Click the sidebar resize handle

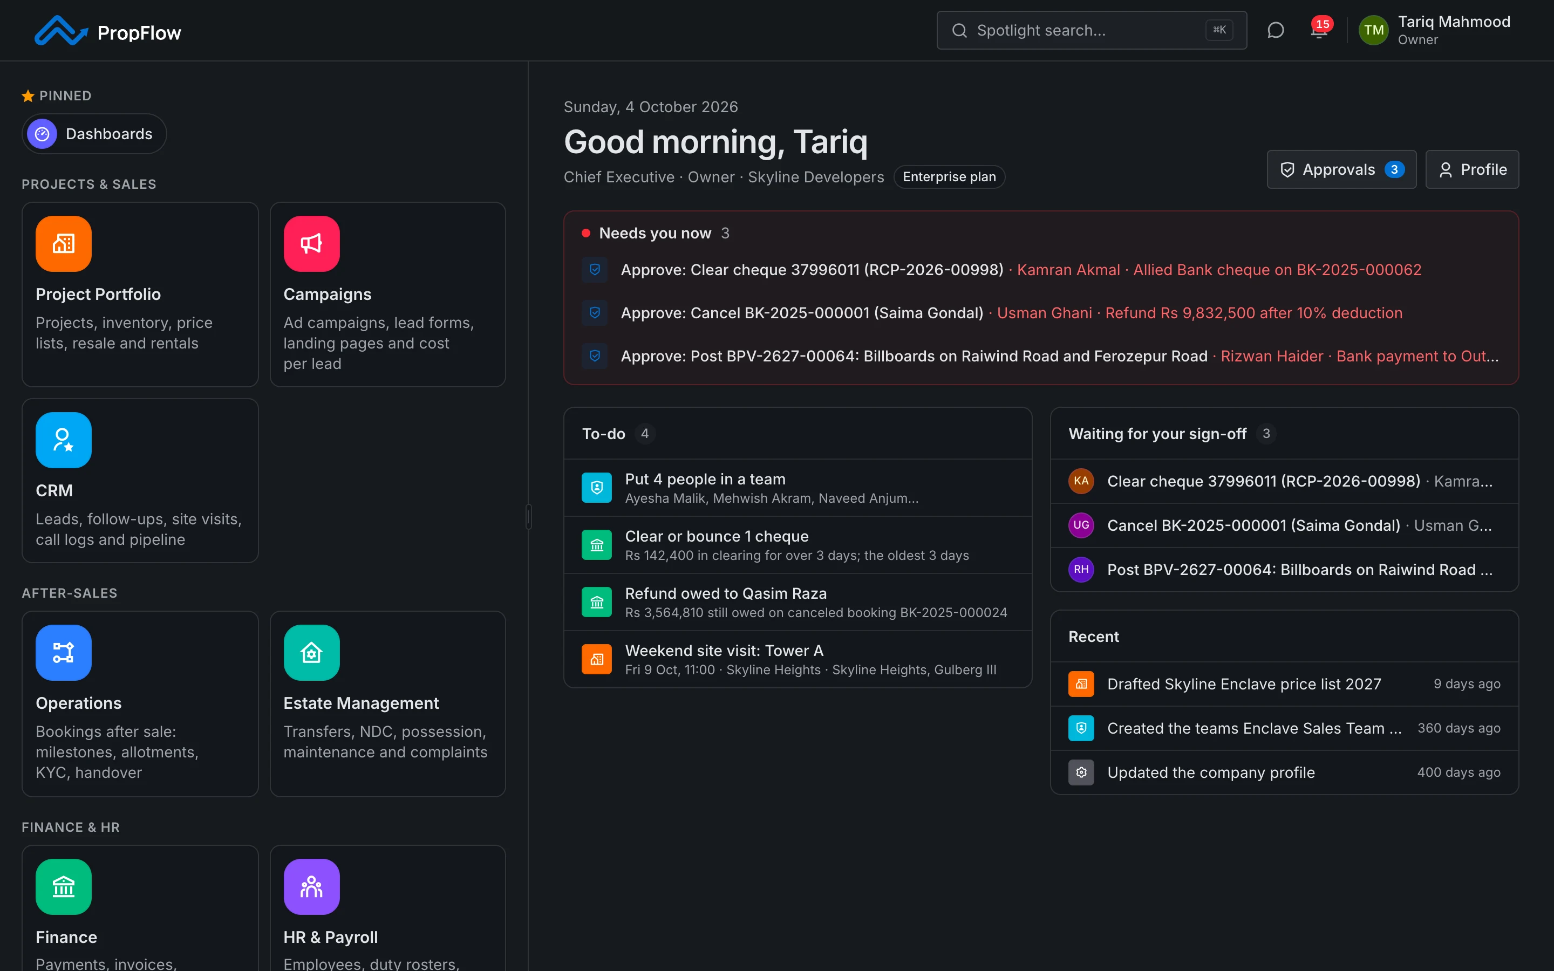tap(528, 516)
